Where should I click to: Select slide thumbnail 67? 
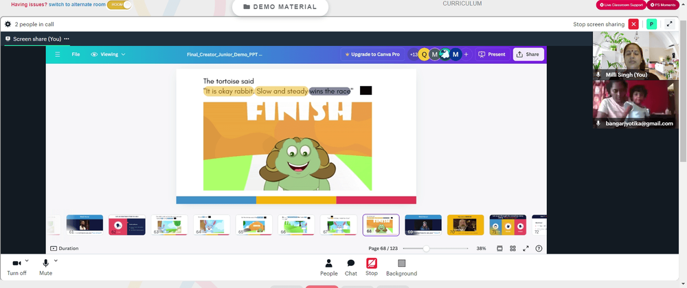coord(339,225)
